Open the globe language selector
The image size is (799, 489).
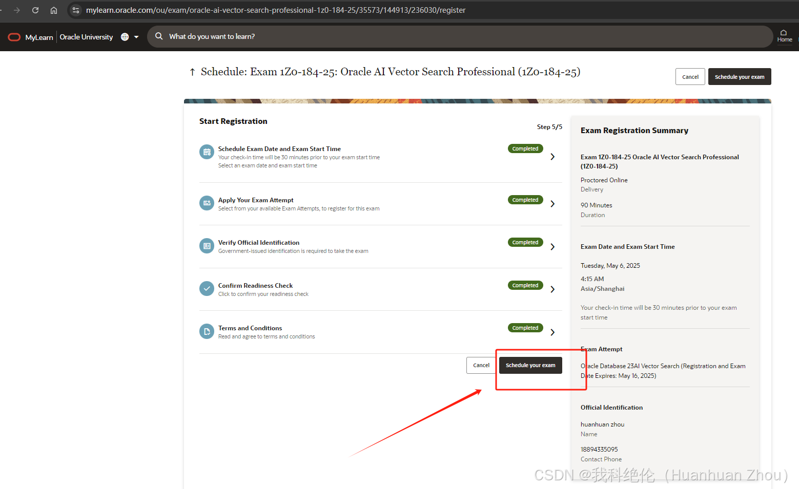(x=125, y=37)
